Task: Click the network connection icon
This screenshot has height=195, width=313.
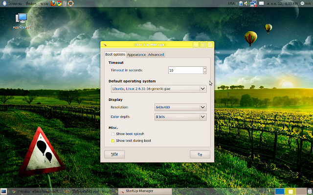Action: [x=253, y=3]
